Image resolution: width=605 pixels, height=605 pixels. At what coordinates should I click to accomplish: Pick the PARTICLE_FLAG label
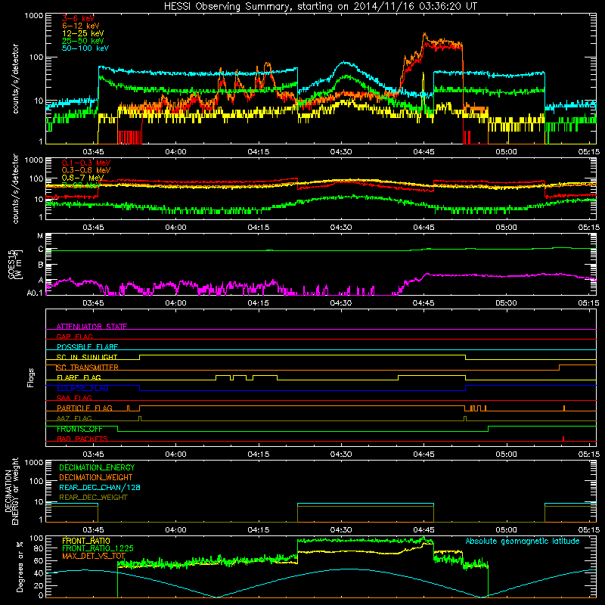tap(85, 408)
